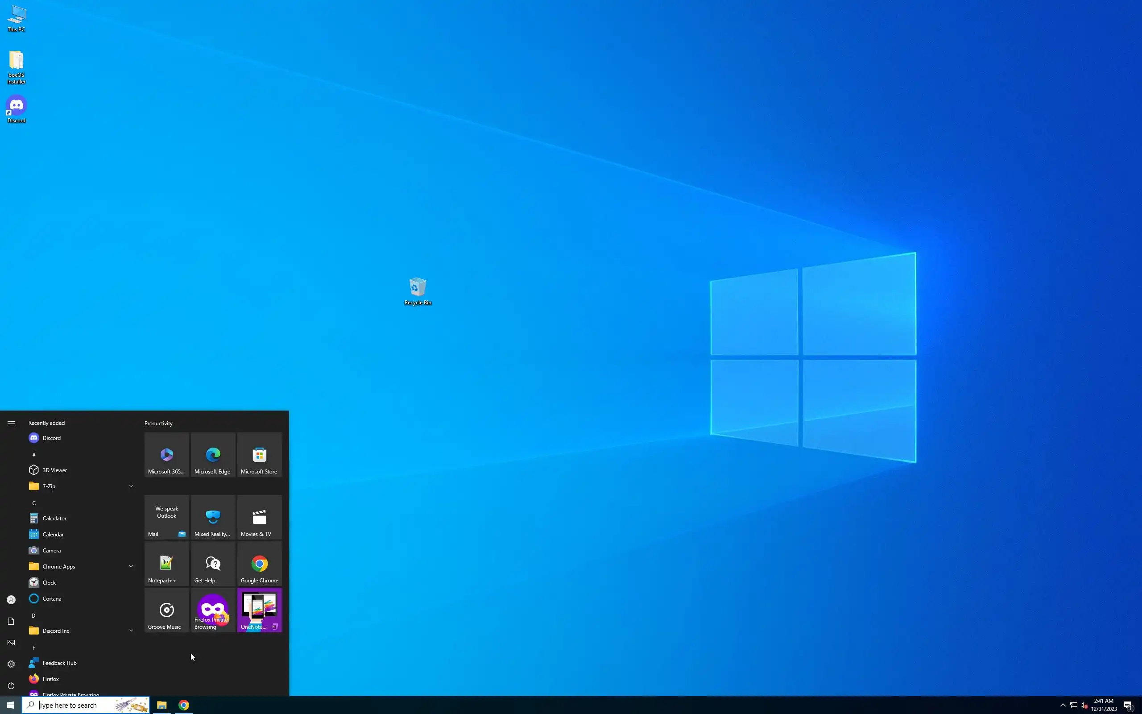Toggle the Start menu hamburger menu
Image resolution: width=1142 pixels, height=714 pixels.
[11, 423]
